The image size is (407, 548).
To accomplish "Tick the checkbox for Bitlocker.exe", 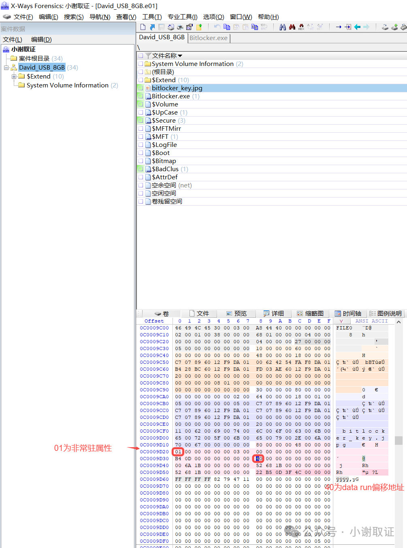I will (141, 96).
